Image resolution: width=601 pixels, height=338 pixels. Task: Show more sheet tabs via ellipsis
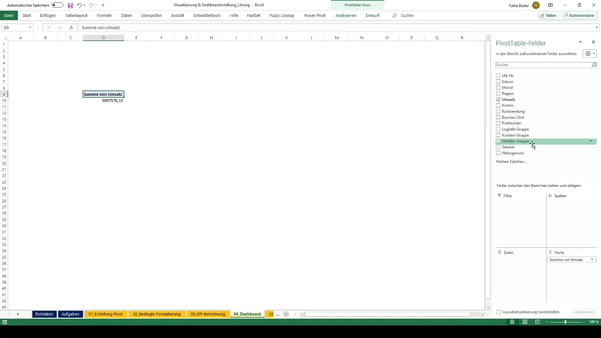(277, 314)
